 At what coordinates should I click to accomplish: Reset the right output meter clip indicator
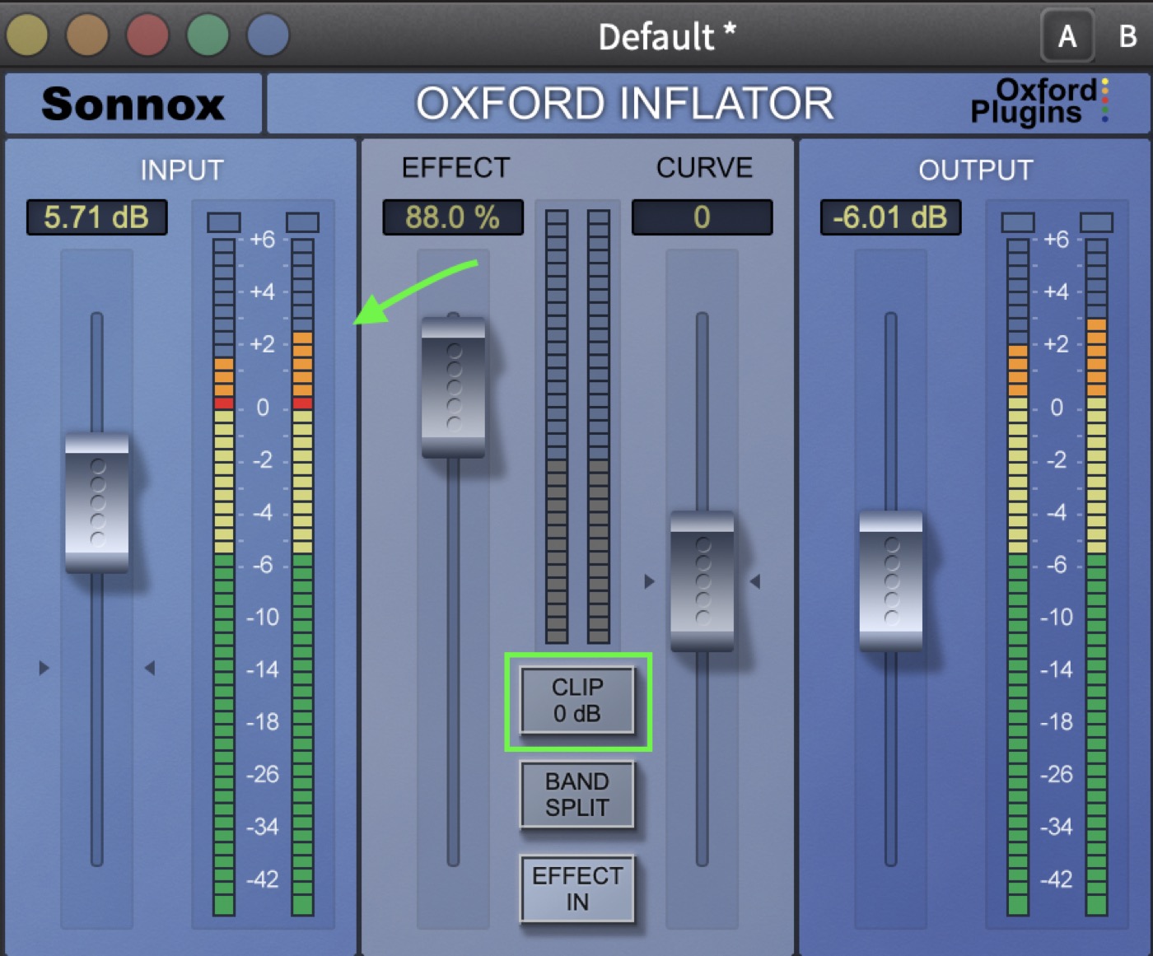click(x=1096, y=222)
